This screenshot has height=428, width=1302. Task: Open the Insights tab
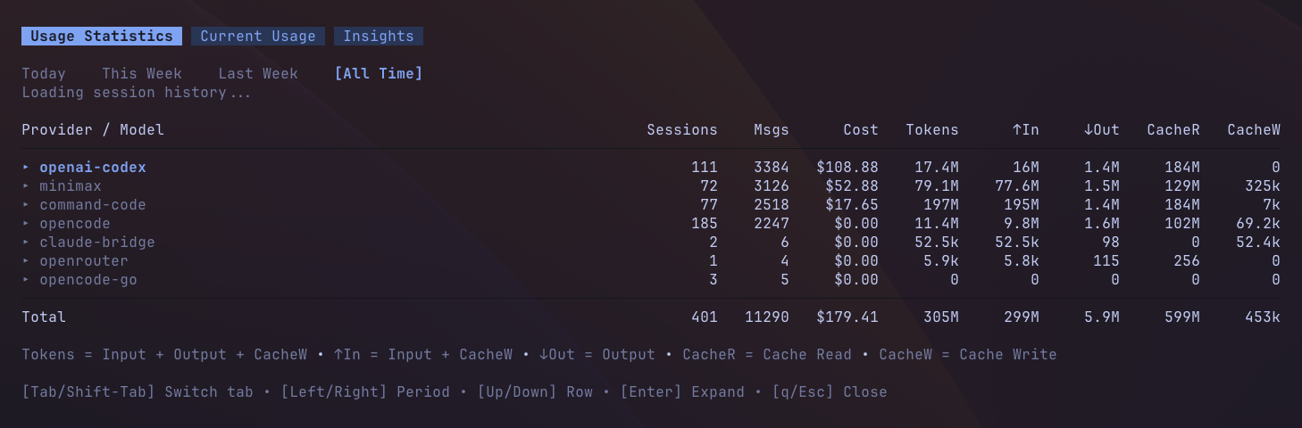point(379,37)
